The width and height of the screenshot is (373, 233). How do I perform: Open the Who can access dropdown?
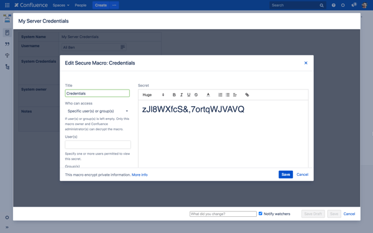pos(98,111)
